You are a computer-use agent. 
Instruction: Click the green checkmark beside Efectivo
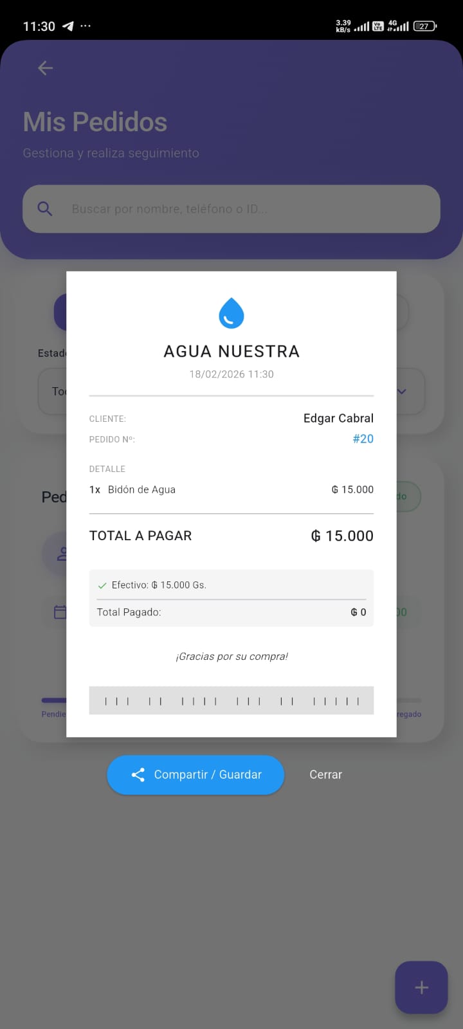102,585
